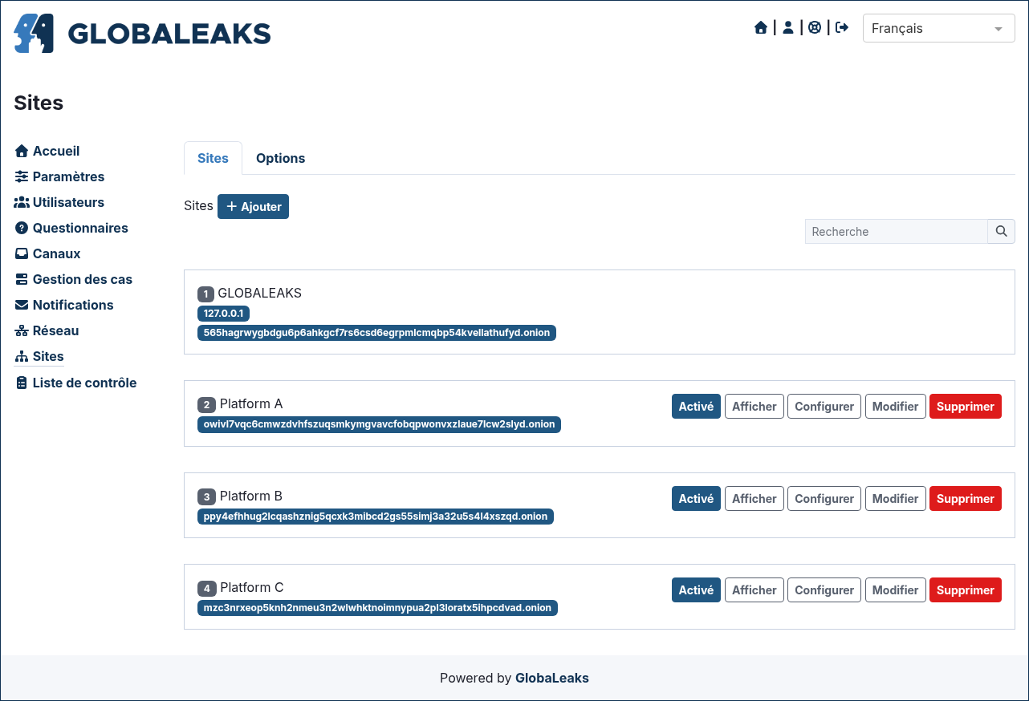
Task: Toggle the Activé button for Platform B
Action: [x=696, y=498]
